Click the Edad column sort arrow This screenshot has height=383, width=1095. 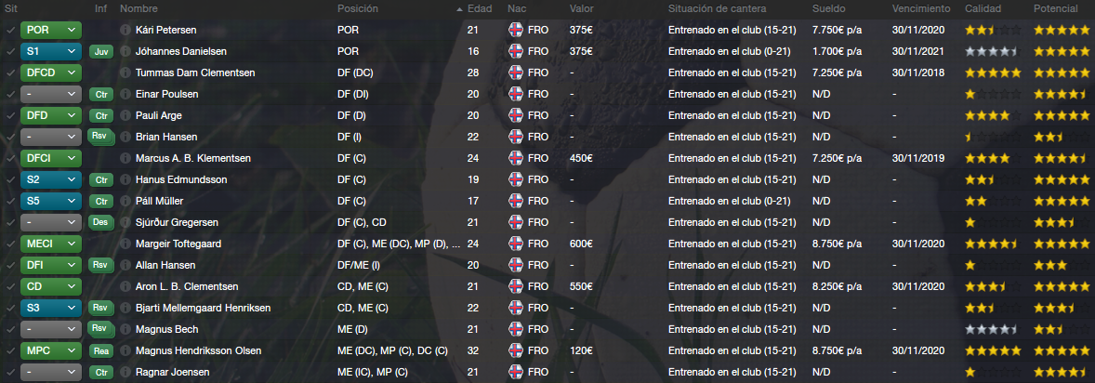[459, 10]
